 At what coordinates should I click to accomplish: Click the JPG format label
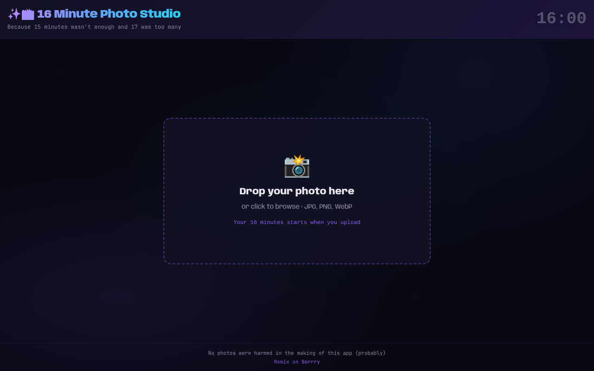click(310, 206)
